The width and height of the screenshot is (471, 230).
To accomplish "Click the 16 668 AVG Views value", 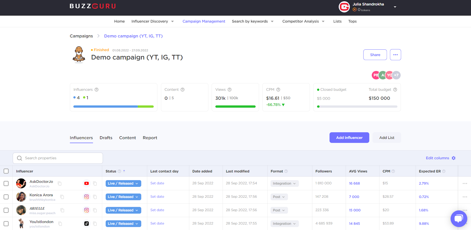I will tap(354, 183).
